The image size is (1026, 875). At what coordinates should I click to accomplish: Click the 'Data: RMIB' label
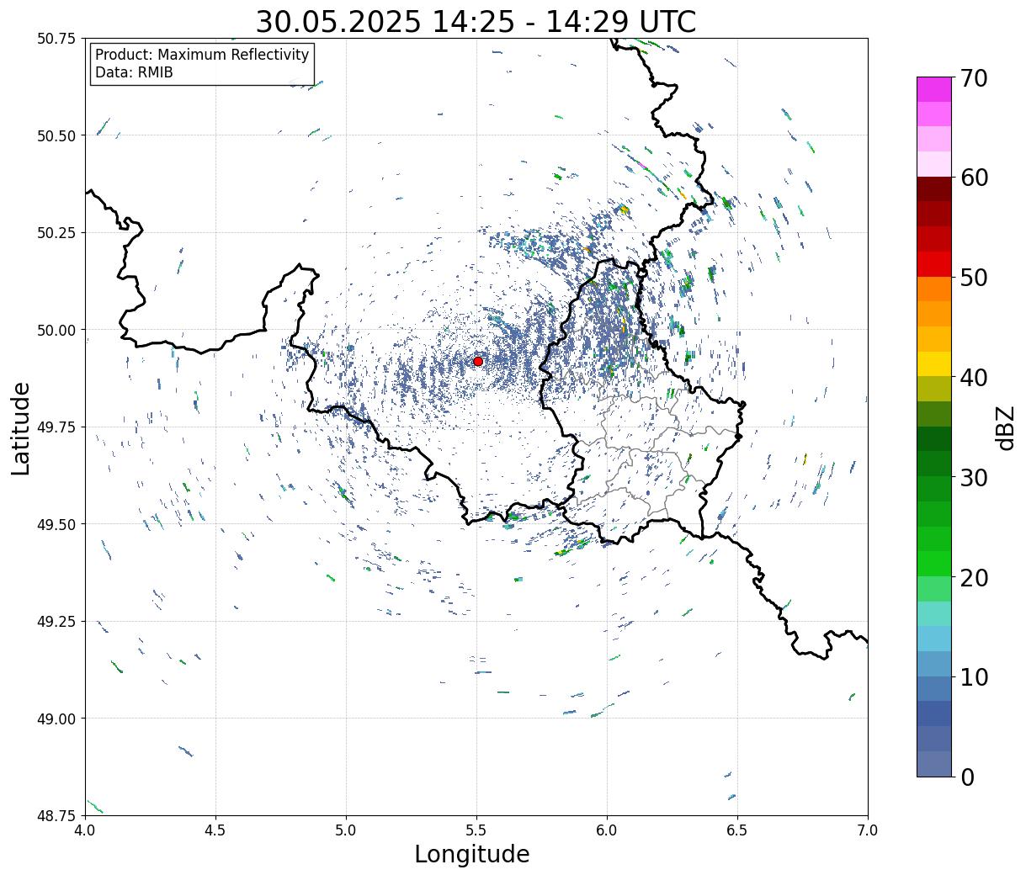pos(134,72)
